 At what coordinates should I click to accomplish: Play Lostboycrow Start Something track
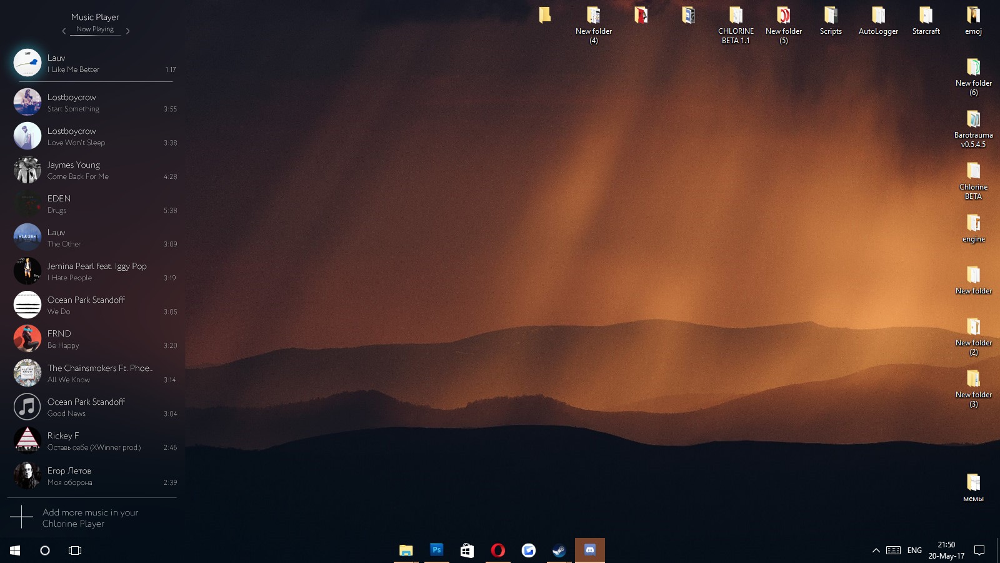(x=95, y=103)
